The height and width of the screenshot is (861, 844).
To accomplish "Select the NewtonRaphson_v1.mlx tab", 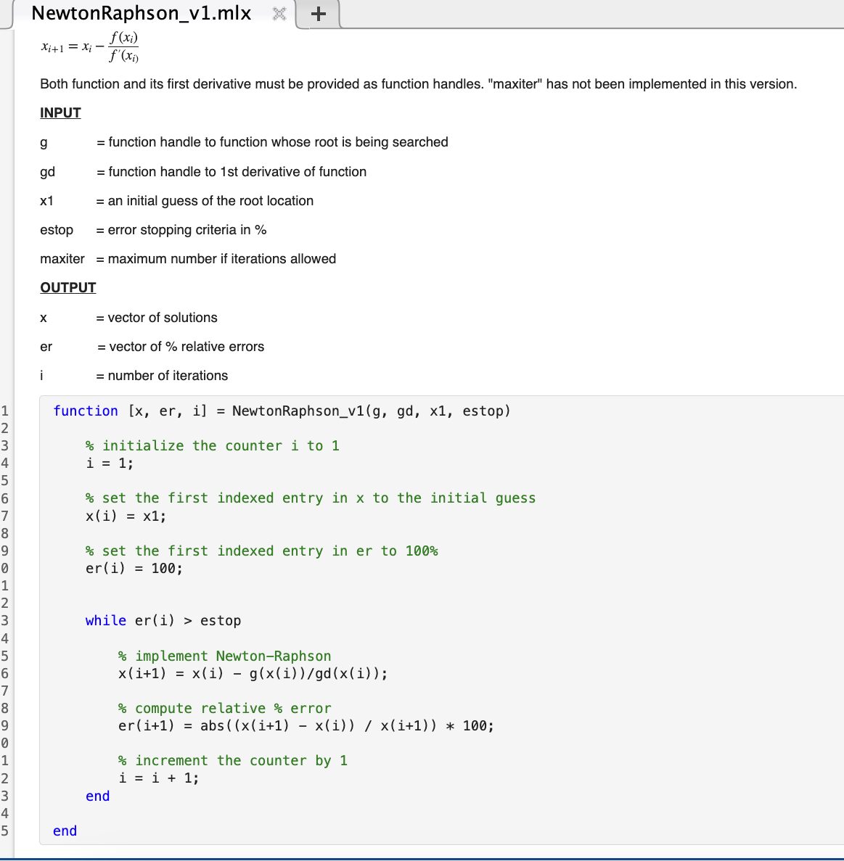I will click(x=140, y=13).
